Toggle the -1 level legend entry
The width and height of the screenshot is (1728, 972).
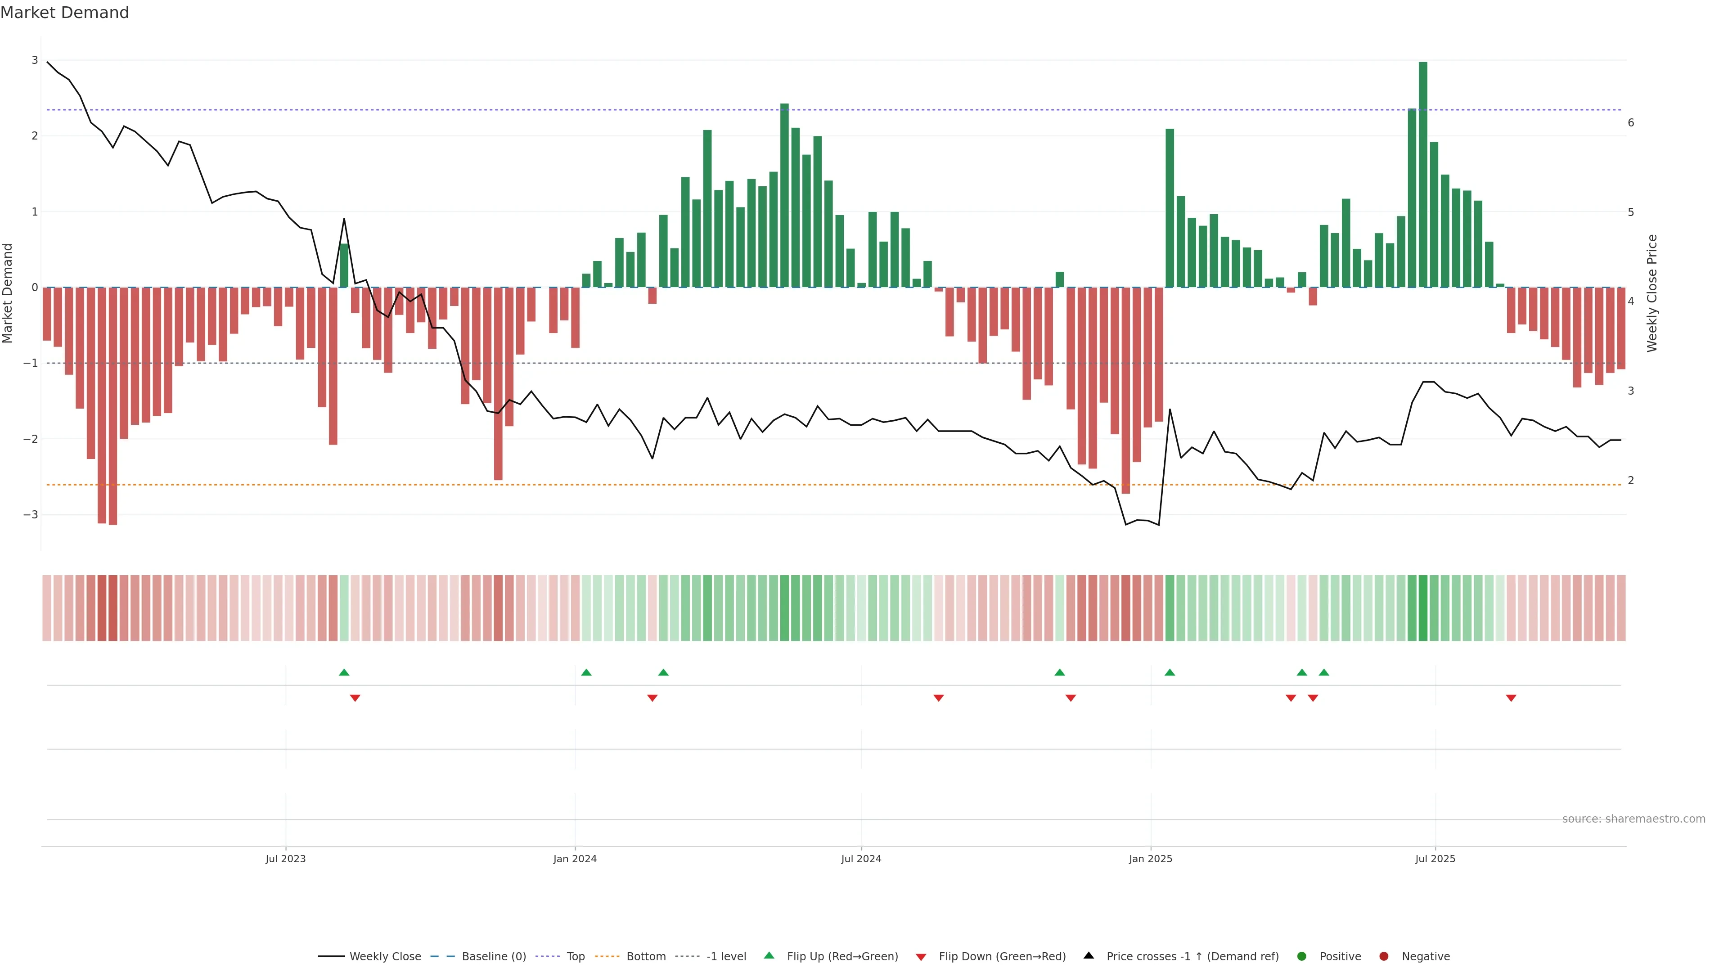tap(726, 957)
